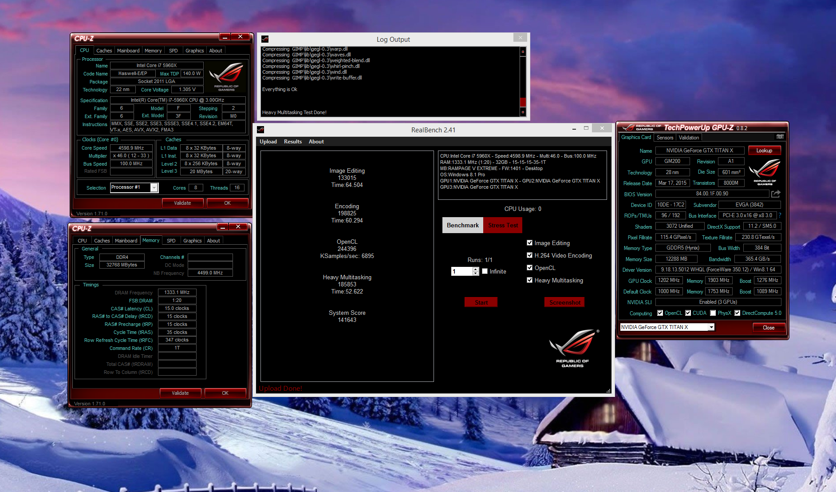This screenshot has width=836, height=492.
Task: Click the Close button in GPU-Z
Action: (769, 328)
